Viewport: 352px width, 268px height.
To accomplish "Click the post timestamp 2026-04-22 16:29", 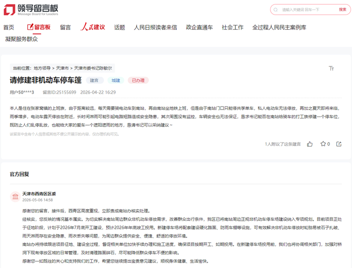I will tap(98, 92).
